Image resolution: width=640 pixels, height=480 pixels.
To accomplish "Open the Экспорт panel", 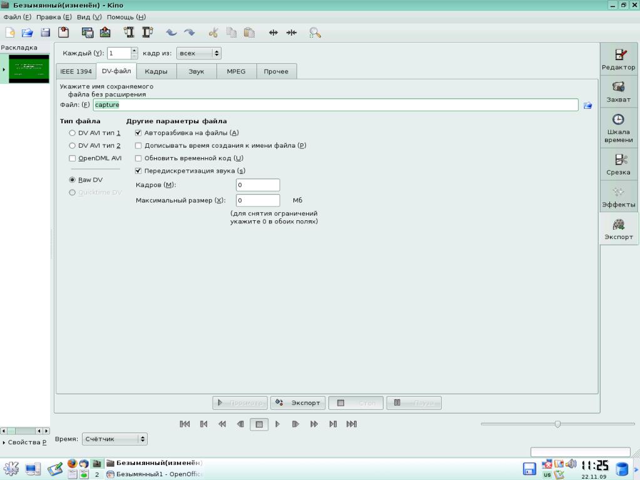I will pyautogui.click(x=618, y=228).
